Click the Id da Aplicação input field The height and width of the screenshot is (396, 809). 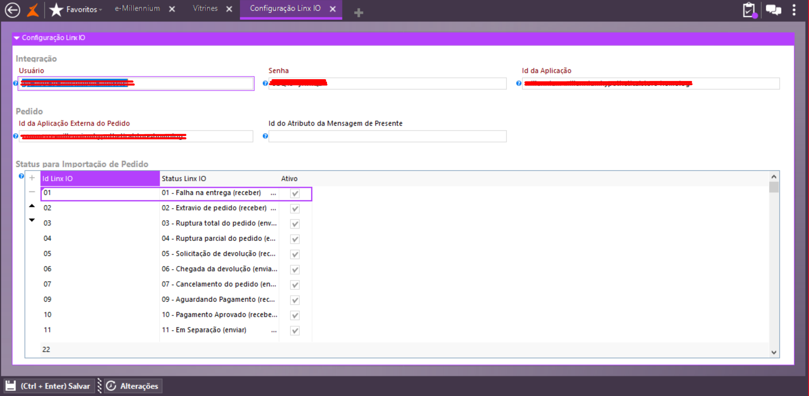point(651,83)
